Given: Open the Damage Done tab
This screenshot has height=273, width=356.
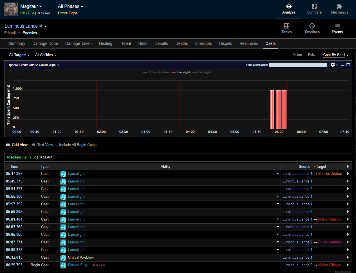Looking at the screenshot, I should click(x=45, y=43).
